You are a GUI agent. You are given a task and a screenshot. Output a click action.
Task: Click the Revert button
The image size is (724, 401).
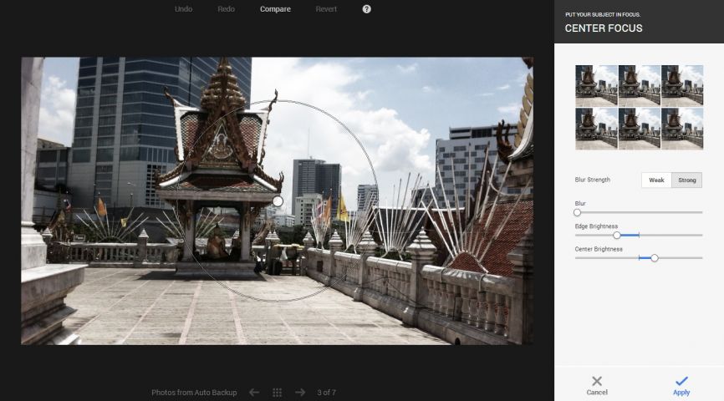coord(327,9)
